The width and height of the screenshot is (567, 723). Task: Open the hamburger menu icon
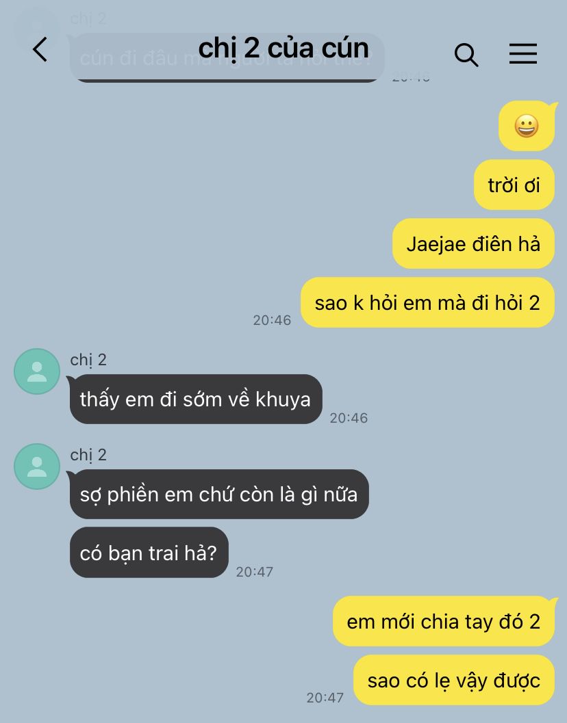pyautogui.click(x=523, y=53)
